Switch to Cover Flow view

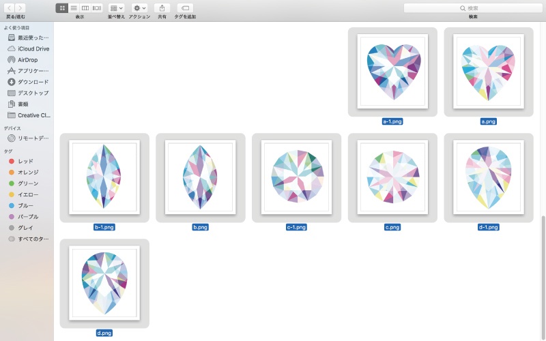click(97, 8)
